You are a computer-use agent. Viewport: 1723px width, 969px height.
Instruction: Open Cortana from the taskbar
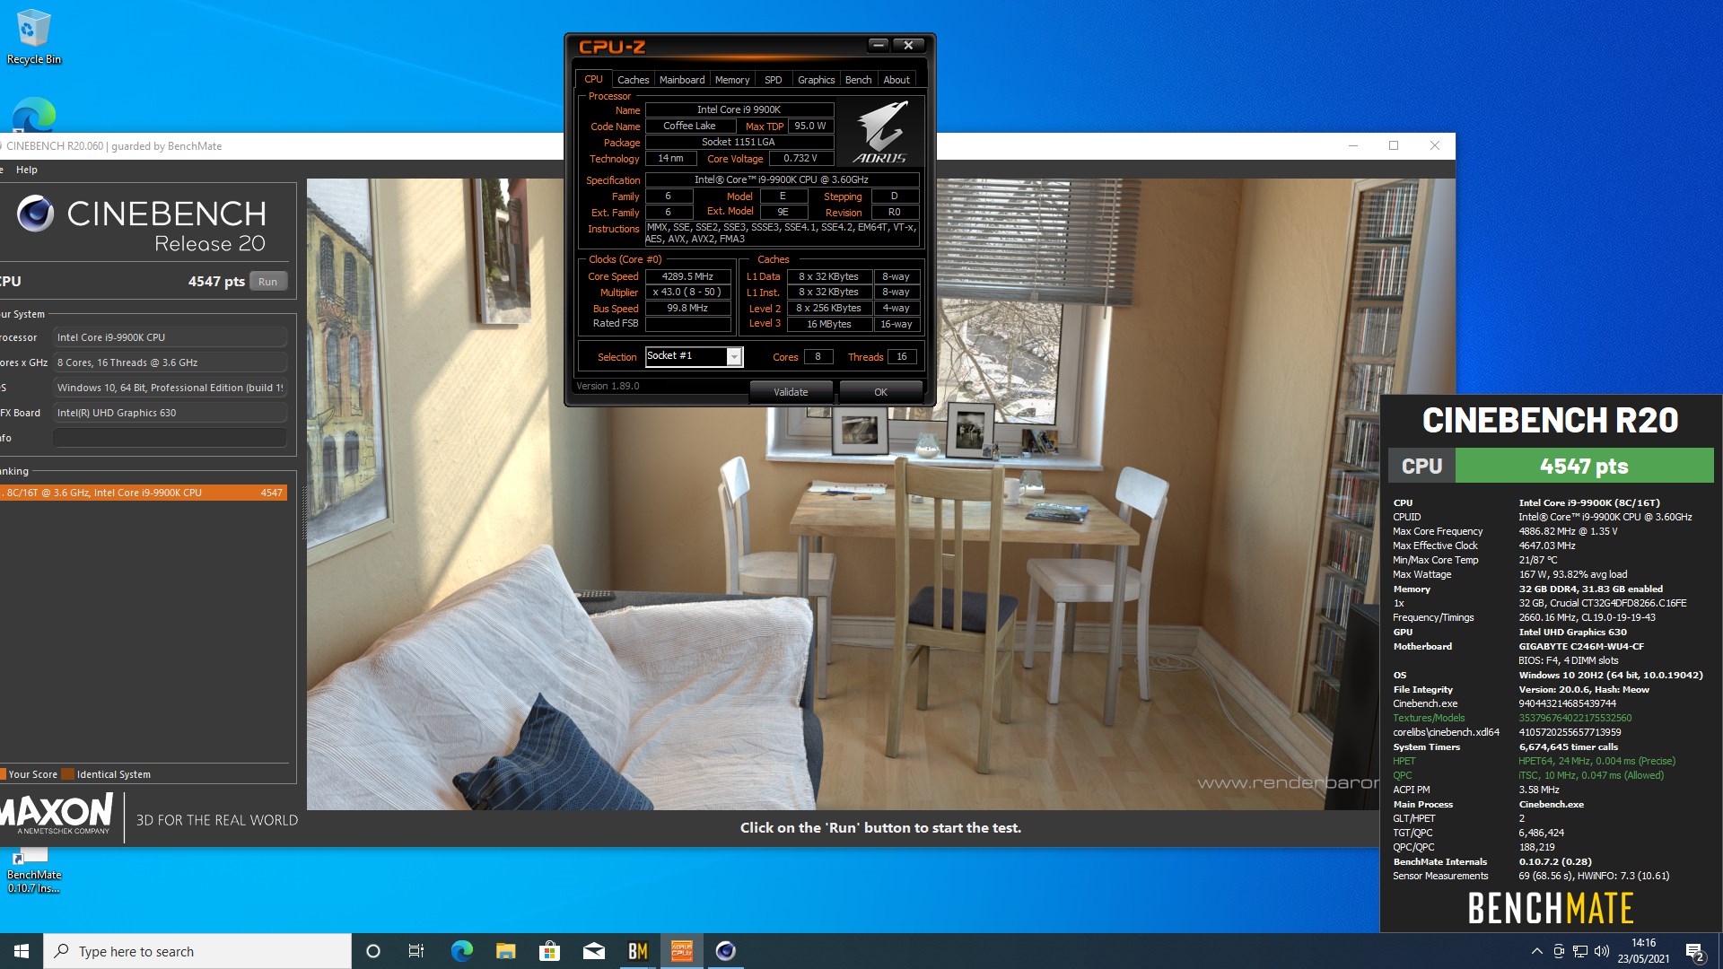[373, 951]
